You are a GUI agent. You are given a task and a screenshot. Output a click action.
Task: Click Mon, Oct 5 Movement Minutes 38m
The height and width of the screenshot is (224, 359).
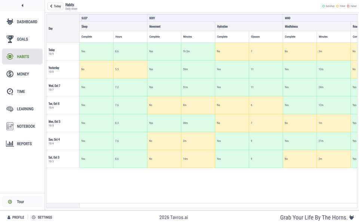point(198,123)
